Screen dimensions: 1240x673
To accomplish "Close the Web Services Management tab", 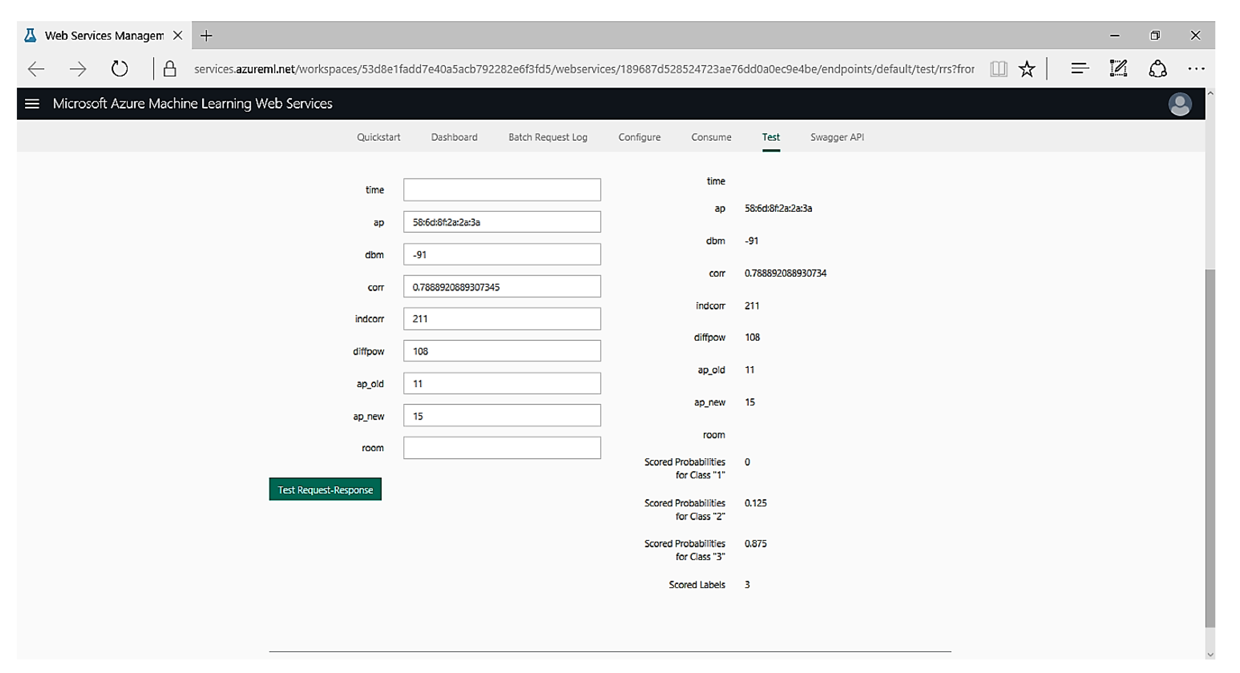I will tap(177, 35).
